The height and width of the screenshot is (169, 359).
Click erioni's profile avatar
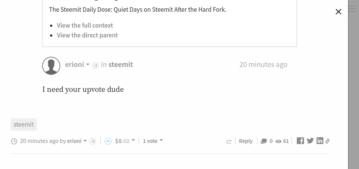coord(51,66)
